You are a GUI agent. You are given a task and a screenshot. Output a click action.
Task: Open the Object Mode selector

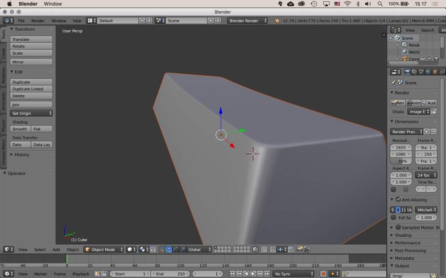click(x=104, y=250)
